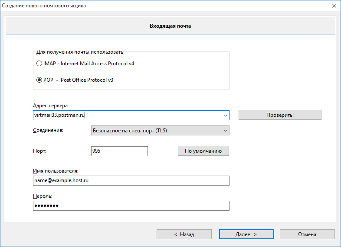Click the masked password field
This screenshot has width=341, height=247.
[131, 205]
